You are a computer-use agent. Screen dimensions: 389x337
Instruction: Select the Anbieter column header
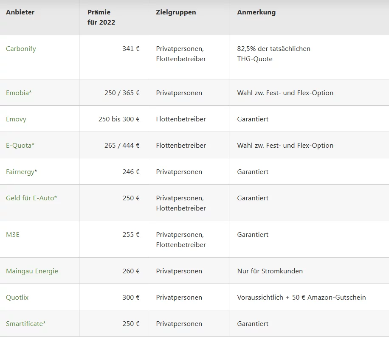pos(20,12)
